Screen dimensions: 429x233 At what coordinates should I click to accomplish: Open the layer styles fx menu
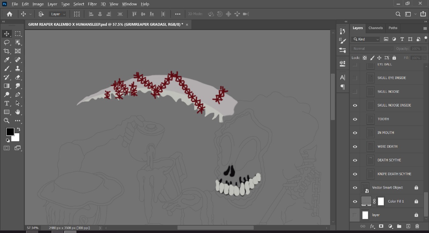pos(372,226)
